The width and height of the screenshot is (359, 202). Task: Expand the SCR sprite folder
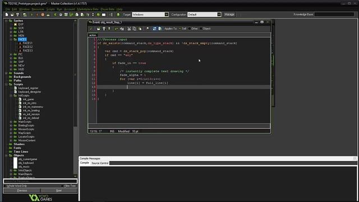(11, 28)
